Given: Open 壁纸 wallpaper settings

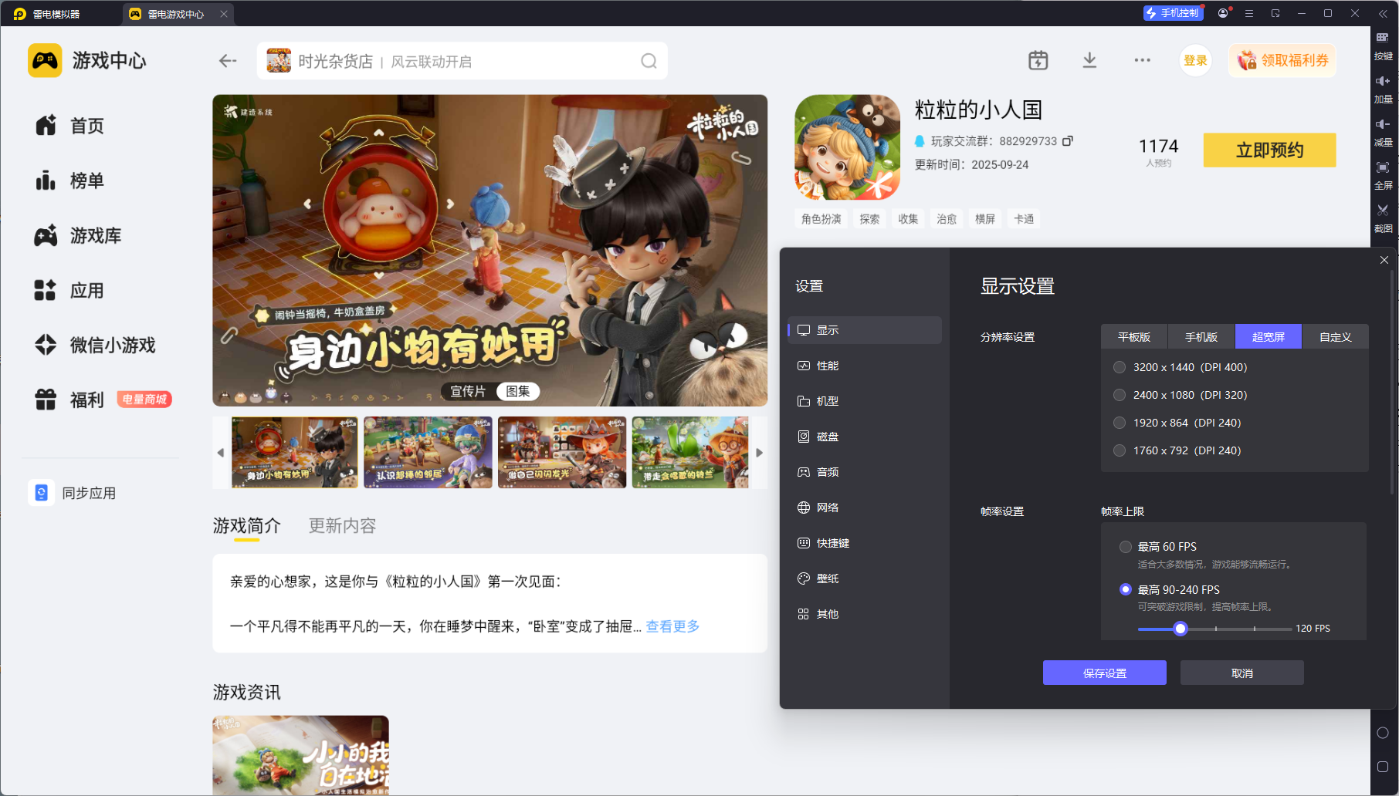Looking at the screenshot, I should coord(865,578).
